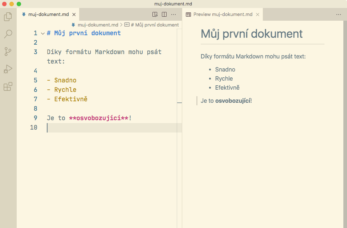Click the breadcrumb markdown file icon
This screenshot has width=347, height=228.
[73, 25]
